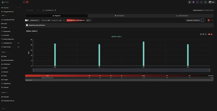
Task: Click the robot assistant icon in header
Action: coord(189,2)
